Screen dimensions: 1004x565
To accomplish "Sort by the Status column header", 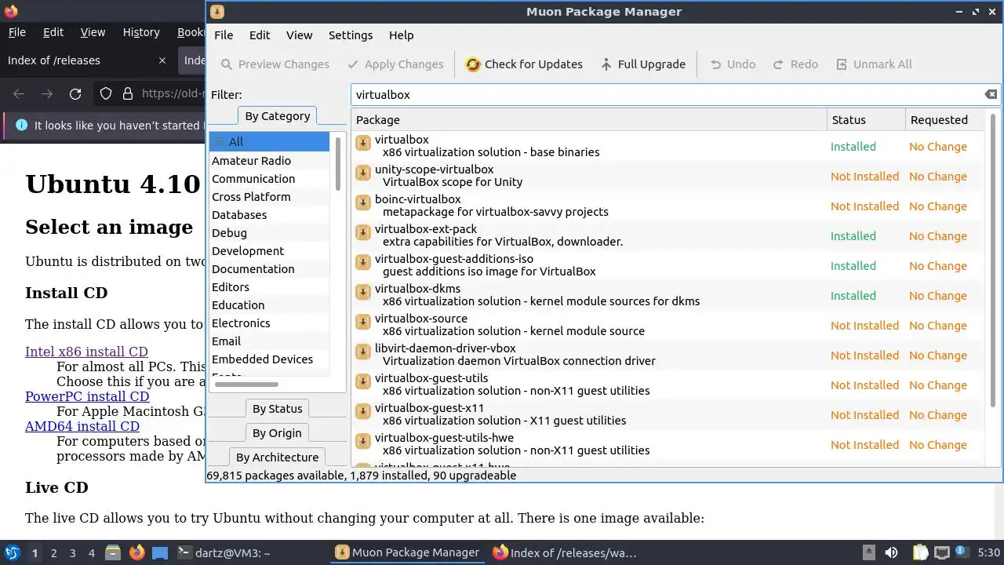I will pyautogui.click(x=866, y=120).
